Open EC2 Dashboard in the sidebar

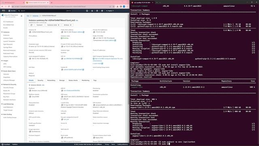(8, 21)
